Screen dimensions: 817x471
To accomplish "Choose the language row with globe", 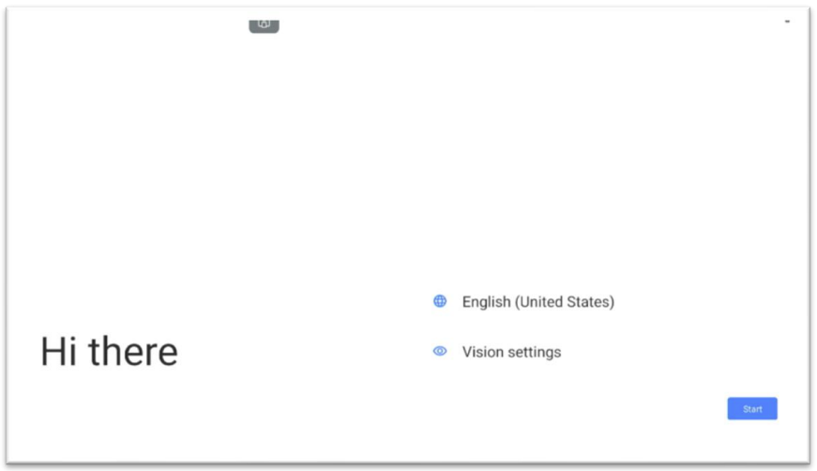I will tap(523, 302).
